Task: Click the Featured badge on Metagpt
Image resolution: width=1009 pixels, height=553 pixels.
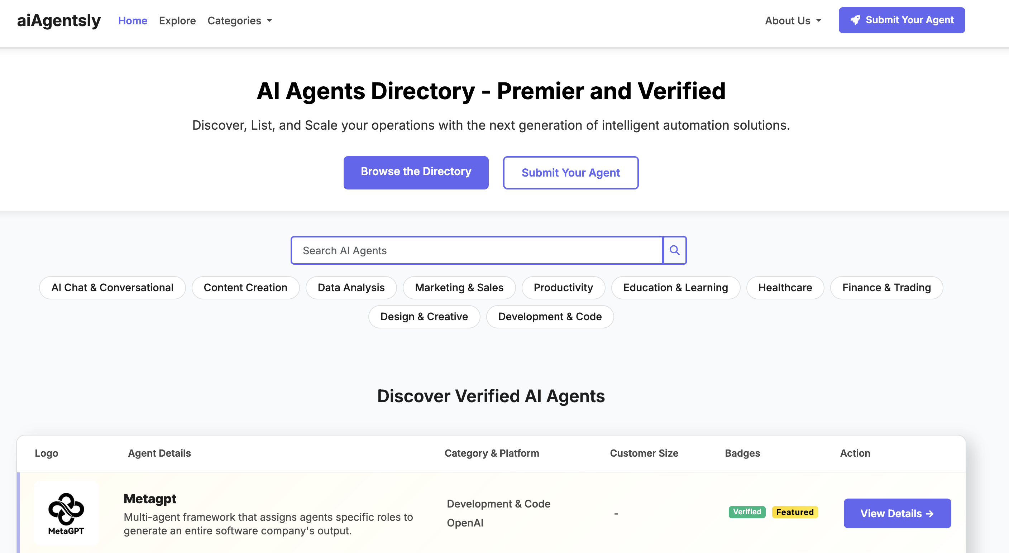Action: tap(795, 512)
